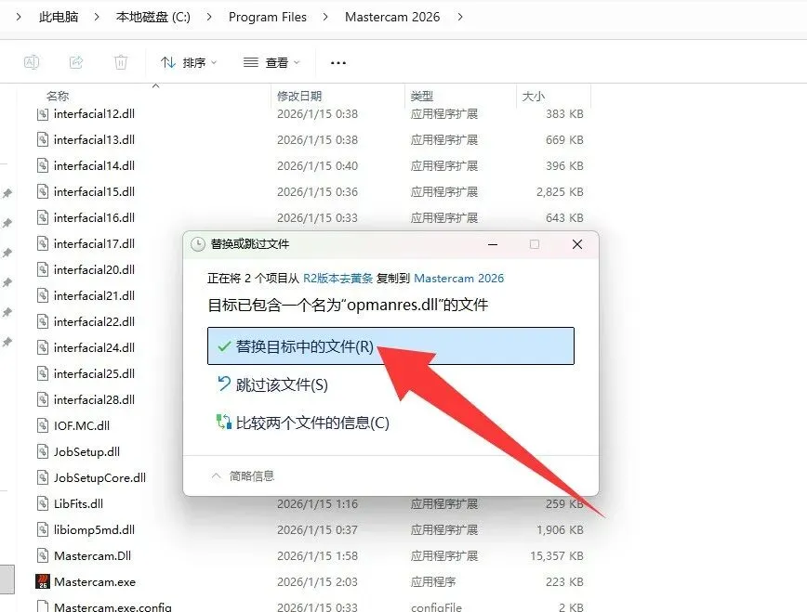The width and height of the screenshot is (807, 612).
Task: Select interfacial25.dll file icon
Action: click(43, 374)
